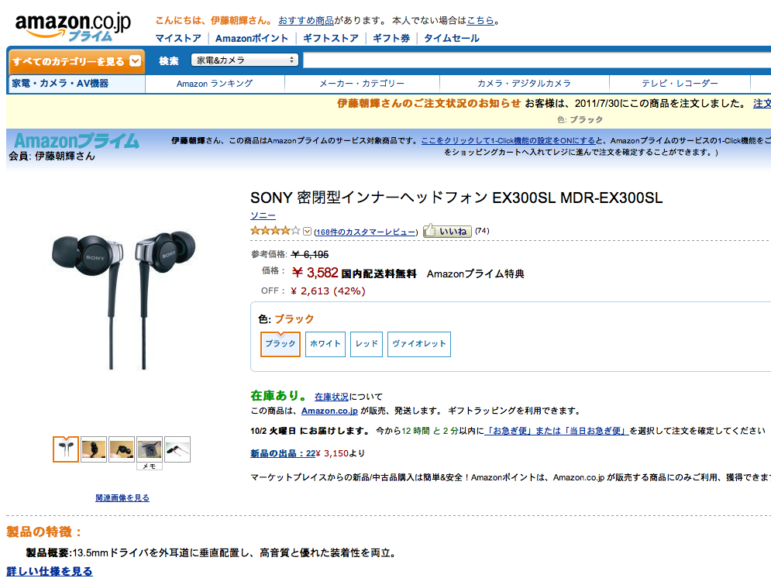The width and height of the screenshot is (771, 578).
Task: Open the Amazon ランキング tab
Action: (x=215, y=84)
